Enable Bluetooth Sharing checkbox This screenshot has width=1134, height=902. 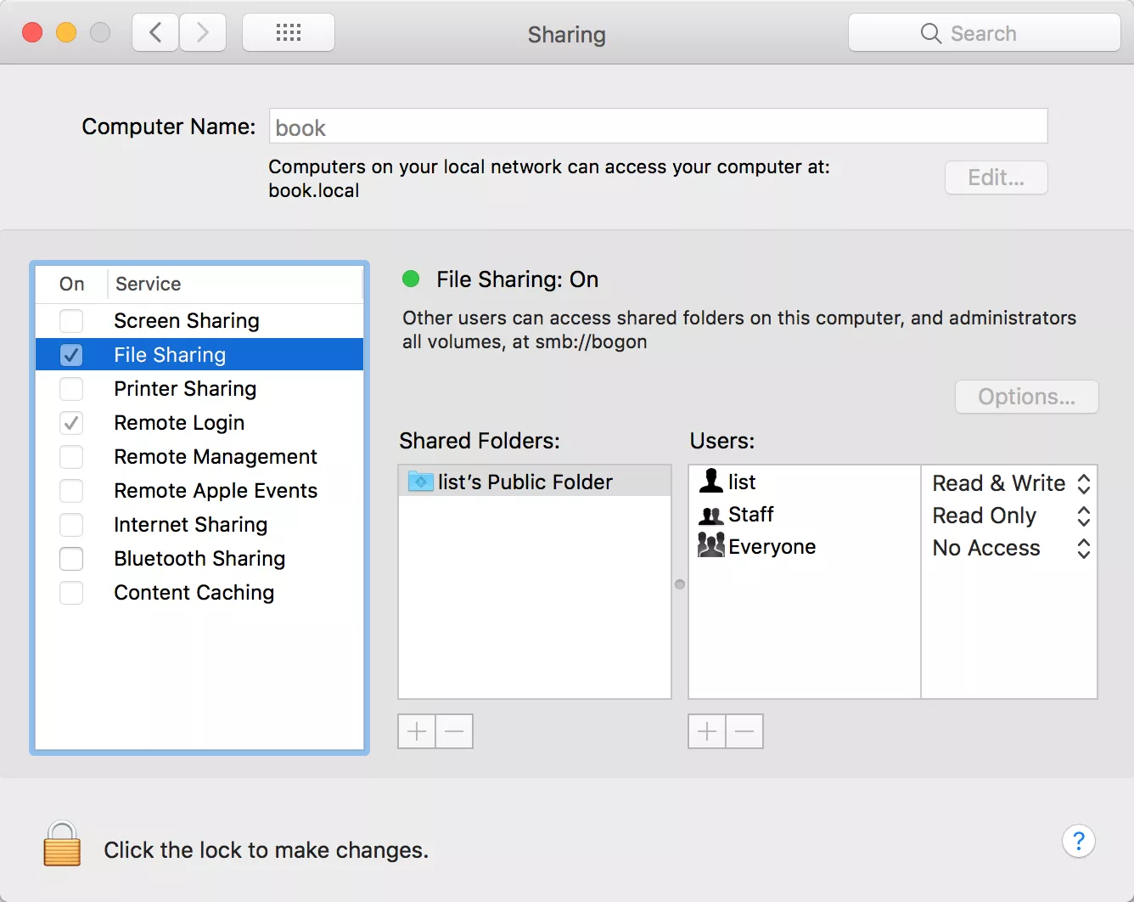71,559
